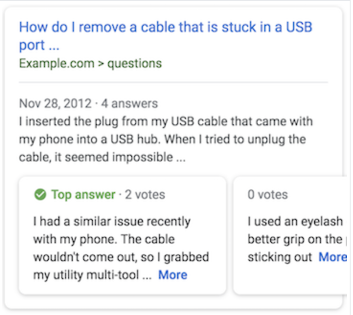
Task: Click the ellipsis after "utility multi-tool"
Action: coord(147,275)
